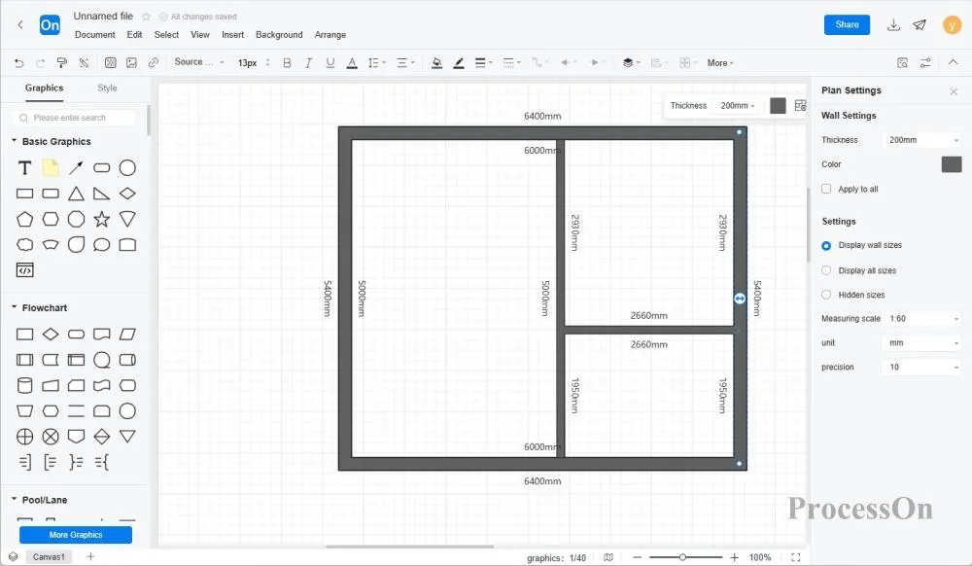Open the Arrange menu

330,35
